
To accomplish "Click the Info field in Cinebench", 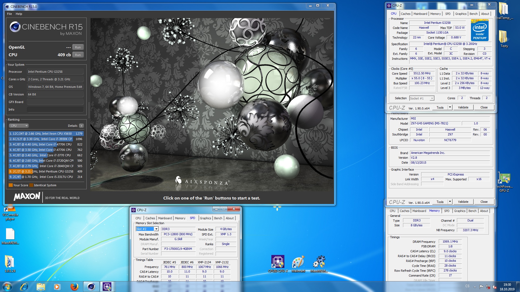I will pos(55,109).
